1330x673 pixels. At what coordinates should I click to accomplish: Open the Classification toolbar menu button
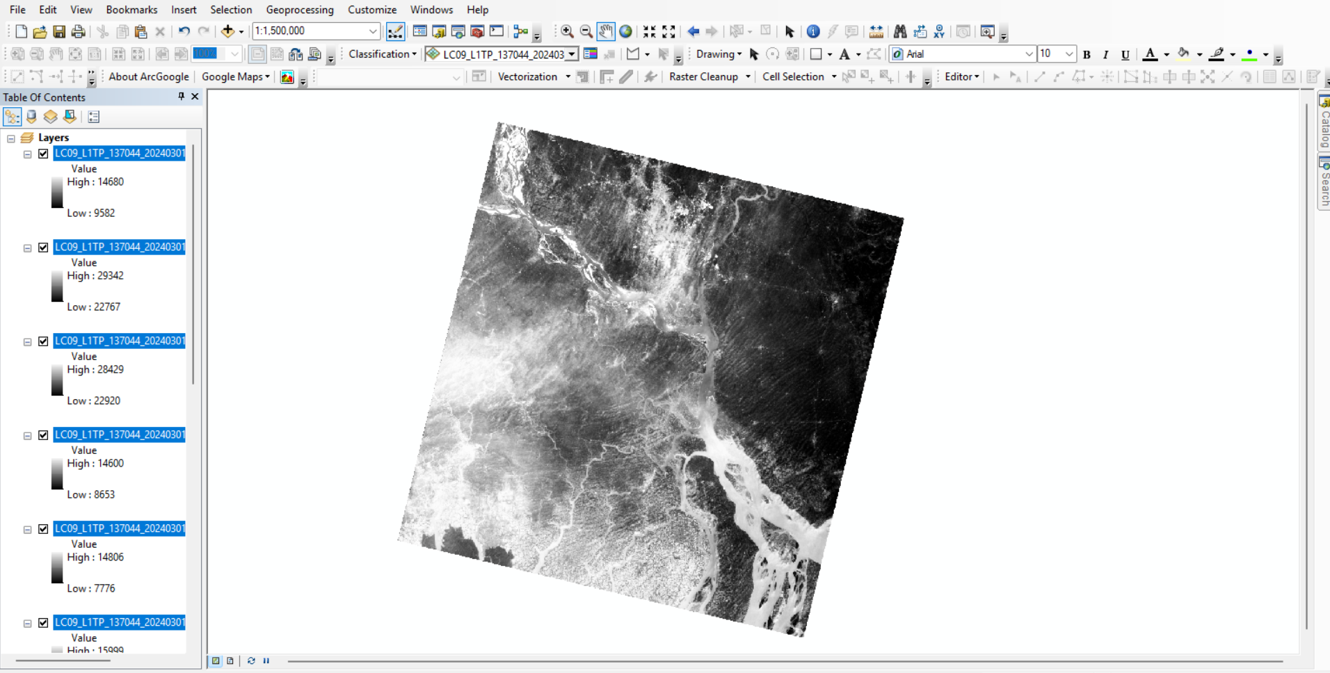pos(383,54)
